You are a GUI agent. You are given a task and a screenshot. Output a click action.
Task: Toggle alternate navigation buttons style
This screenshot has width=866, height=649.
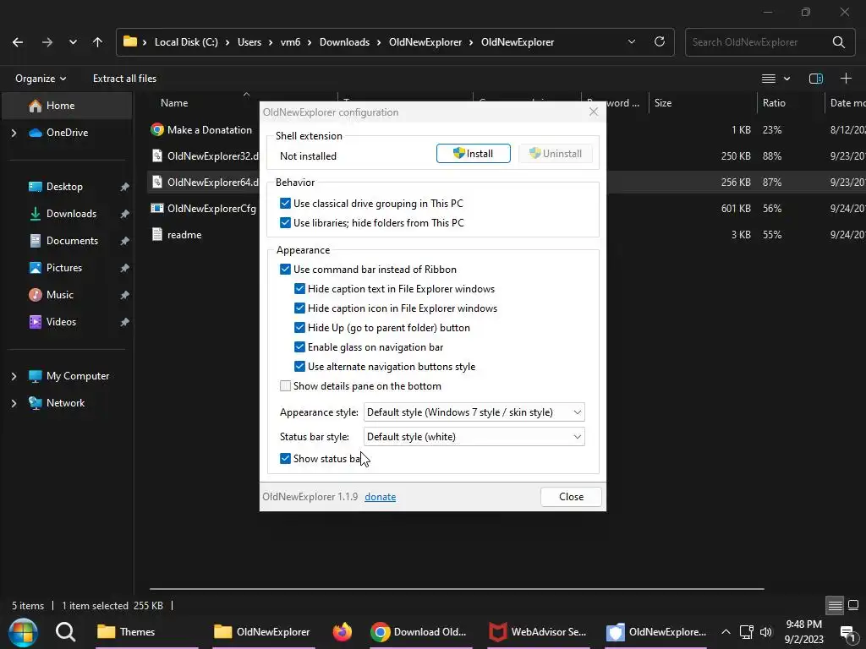tap(299, 366)
